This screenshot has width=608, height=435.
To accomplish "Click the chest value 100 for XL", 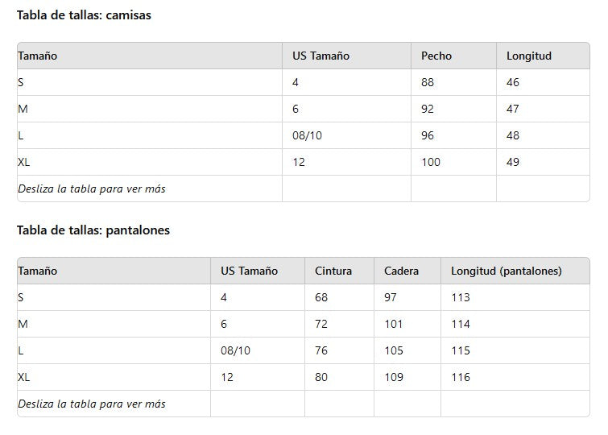I will tap(431, 163).
